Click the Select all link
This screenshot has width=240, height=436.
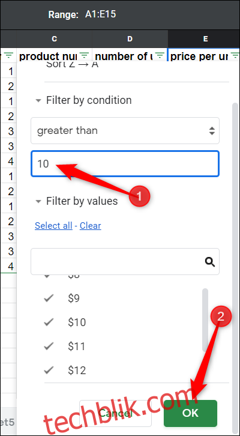pos(53,226)
